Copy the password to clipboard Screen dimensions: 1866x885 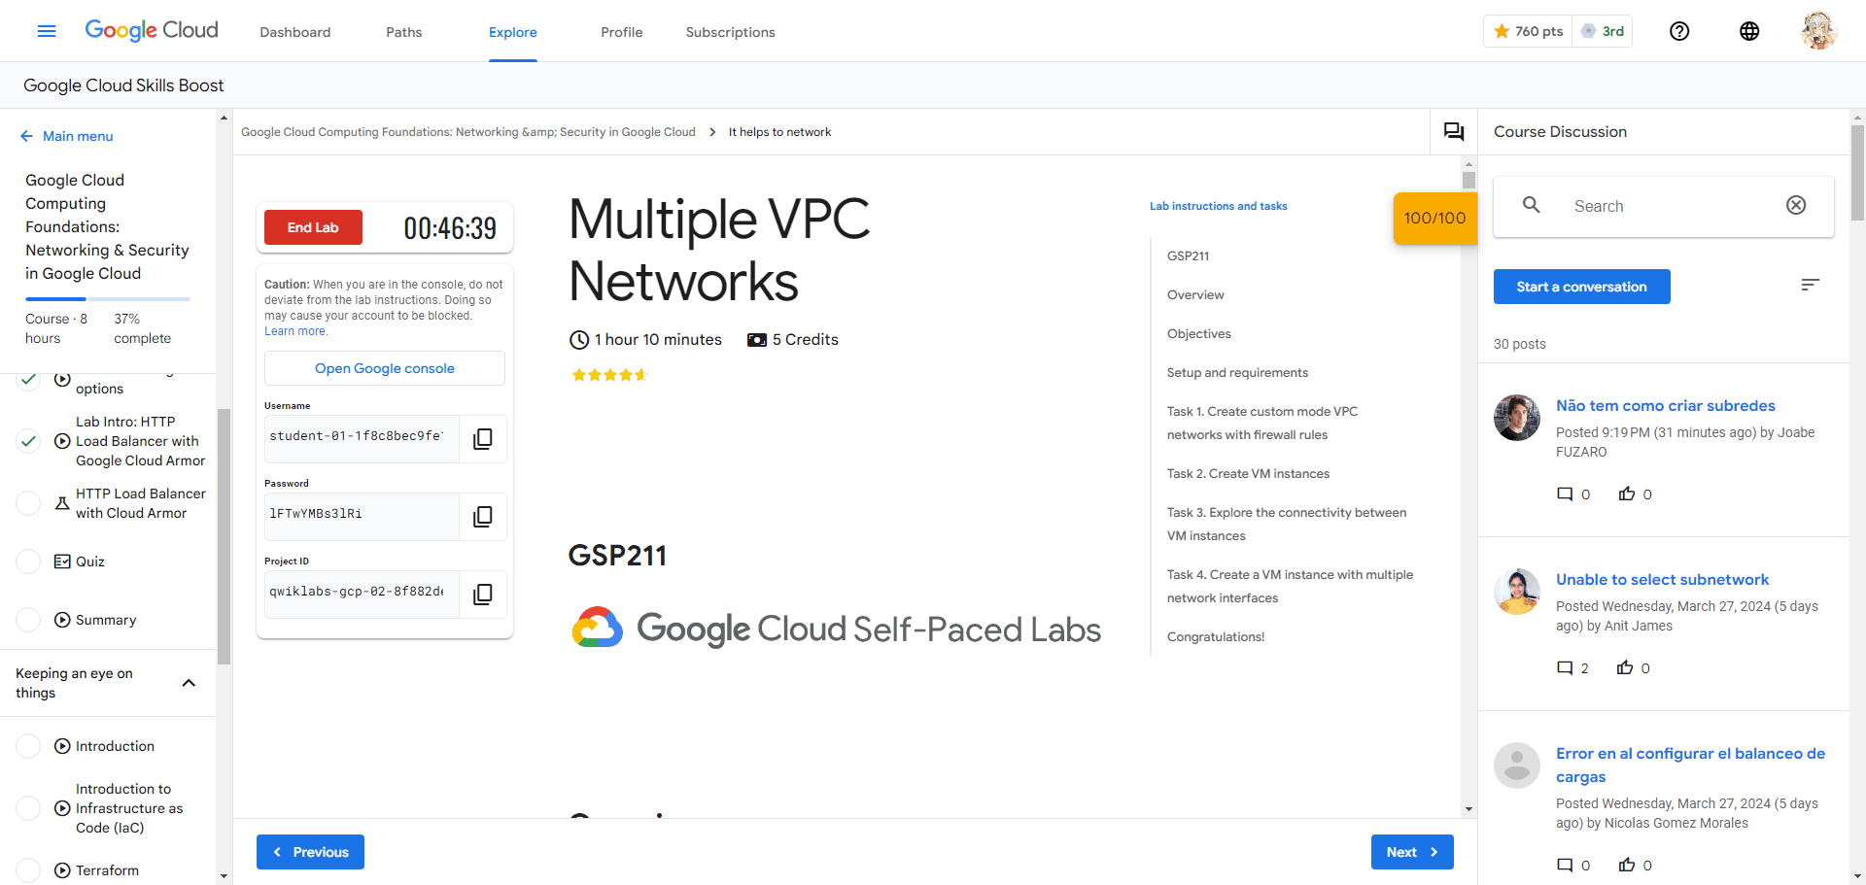pyautogui.click(x=483, y=517)
